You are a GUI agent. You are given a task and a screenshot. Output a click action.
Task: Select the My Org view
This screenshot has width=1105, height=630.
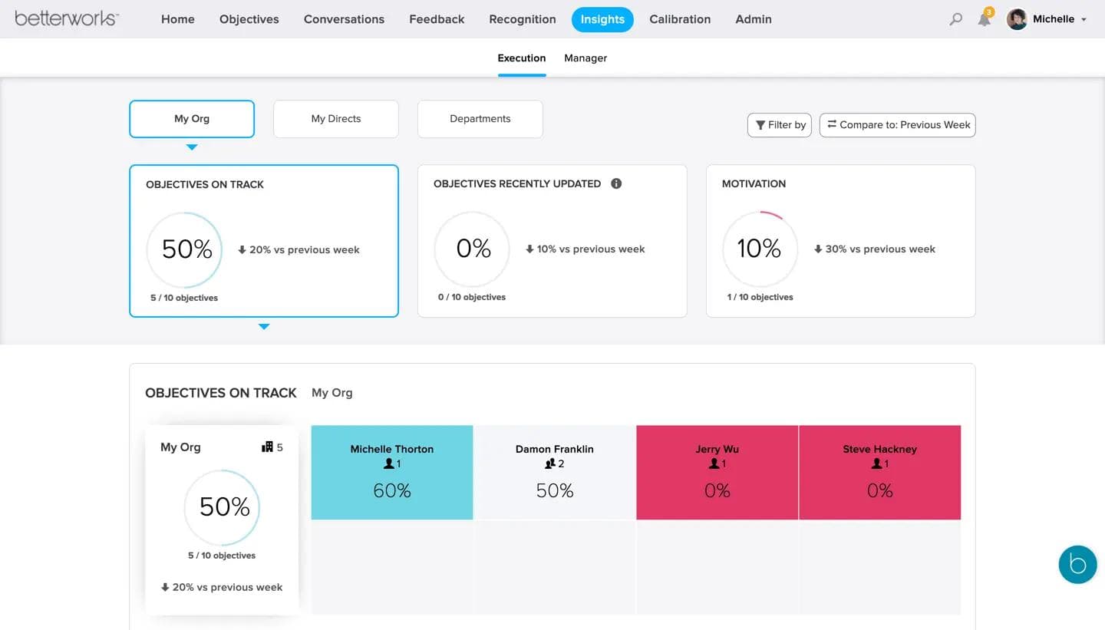point(191,119)
